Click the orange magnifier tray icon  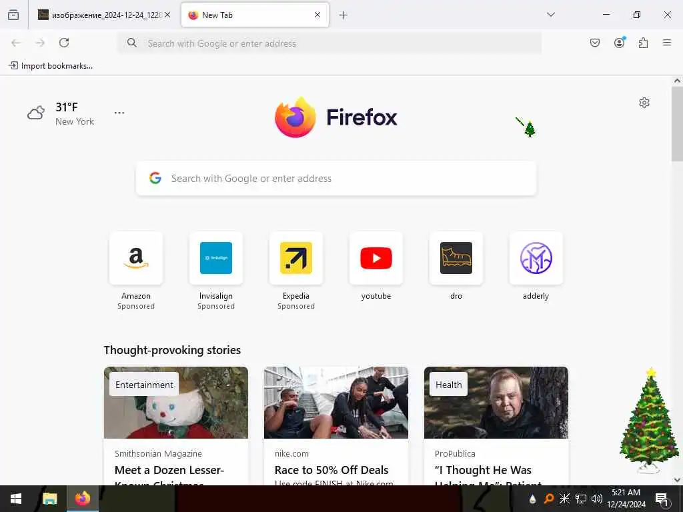(x=549, y=499)
